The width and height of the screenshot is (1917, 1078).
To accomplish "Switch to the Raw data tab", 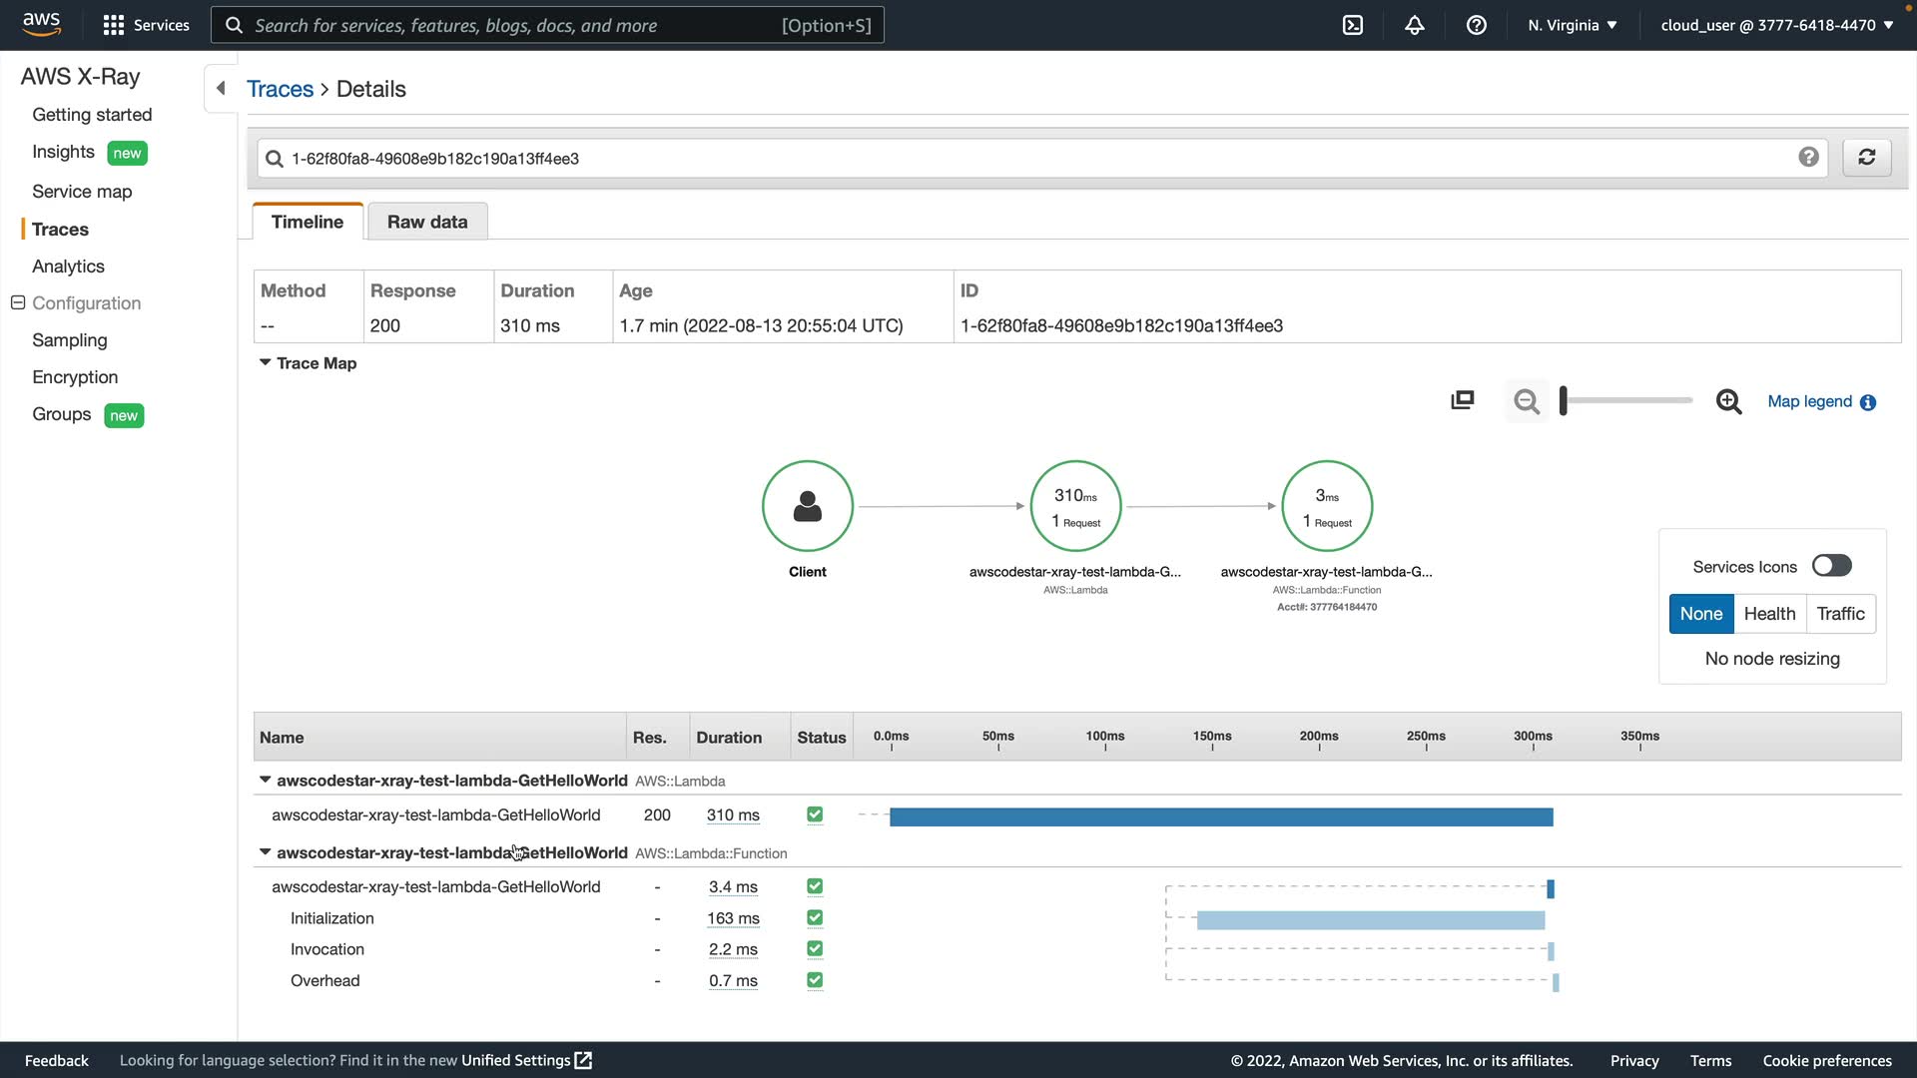I will click(x=426, y=222).
